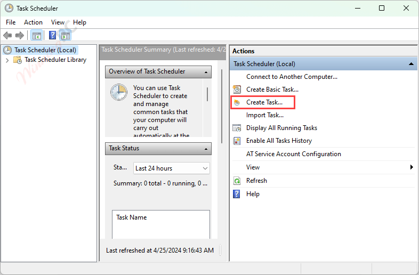Click the summary pane vertical scrollbar

222,107
